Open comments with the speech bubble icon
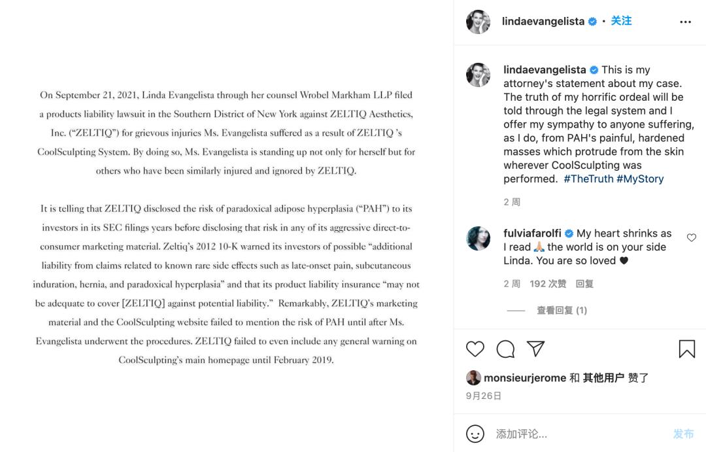Viewport: 706px width, 452px height. pos(505,349)
